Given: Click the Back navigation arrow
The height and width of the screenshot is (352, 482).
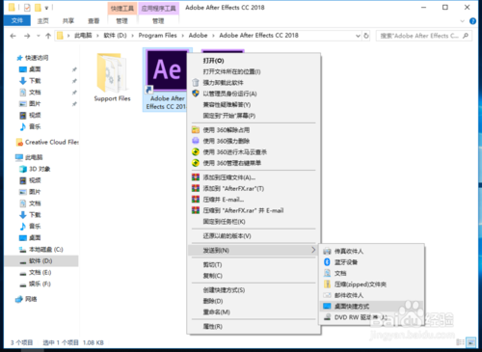Looking at the screenshot, I should (x=13, y=36).
